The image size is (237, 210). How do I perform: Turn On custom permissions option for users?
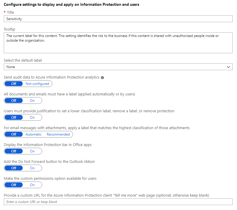point(32,185)
